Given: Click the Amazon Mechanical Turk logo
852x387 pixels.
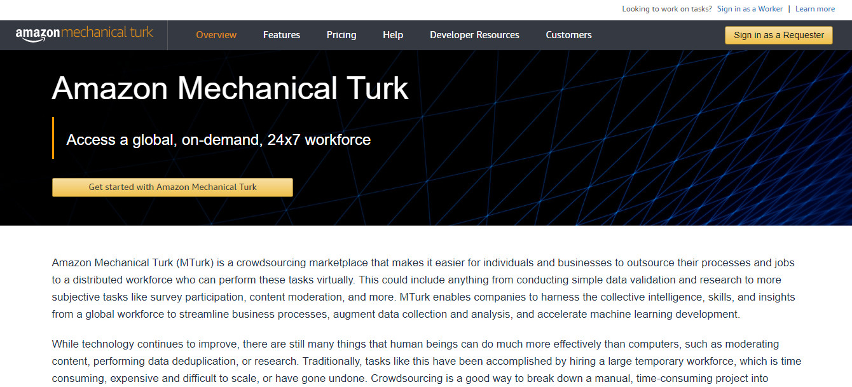Looking at the screenshot, I should pos(84,34).
